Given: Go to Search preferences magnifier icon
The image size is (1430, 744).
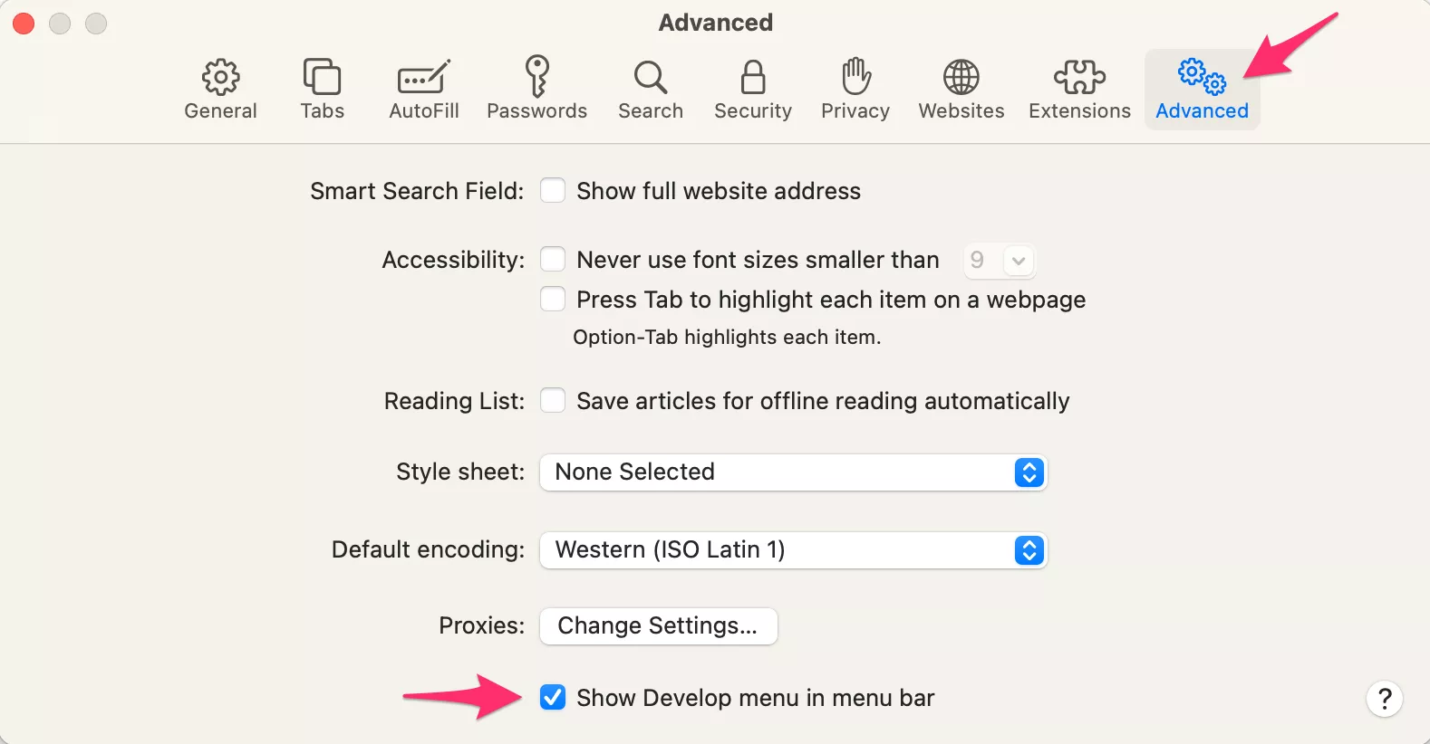Looking at the screenshot, I should [650, 89].
